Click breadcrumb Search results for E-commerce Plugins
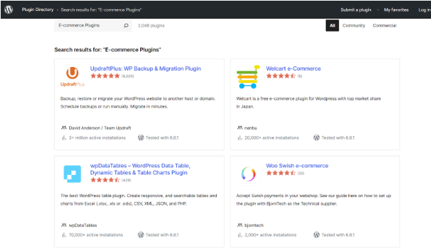The image size is (431, 251). pyautogui.click(x=101, y=10)
